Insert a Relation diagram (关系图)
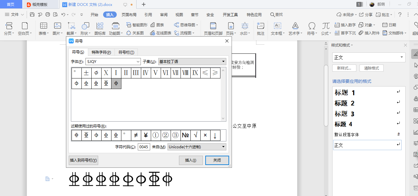Screen dimensions: 418x196 [135, 33]
